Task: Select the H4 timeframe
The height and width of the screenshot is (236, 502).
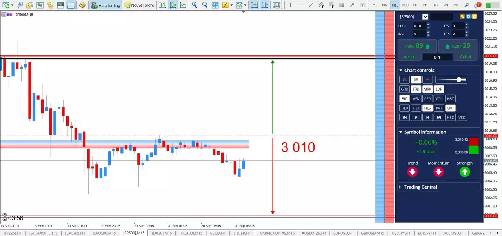Action: 425,5
